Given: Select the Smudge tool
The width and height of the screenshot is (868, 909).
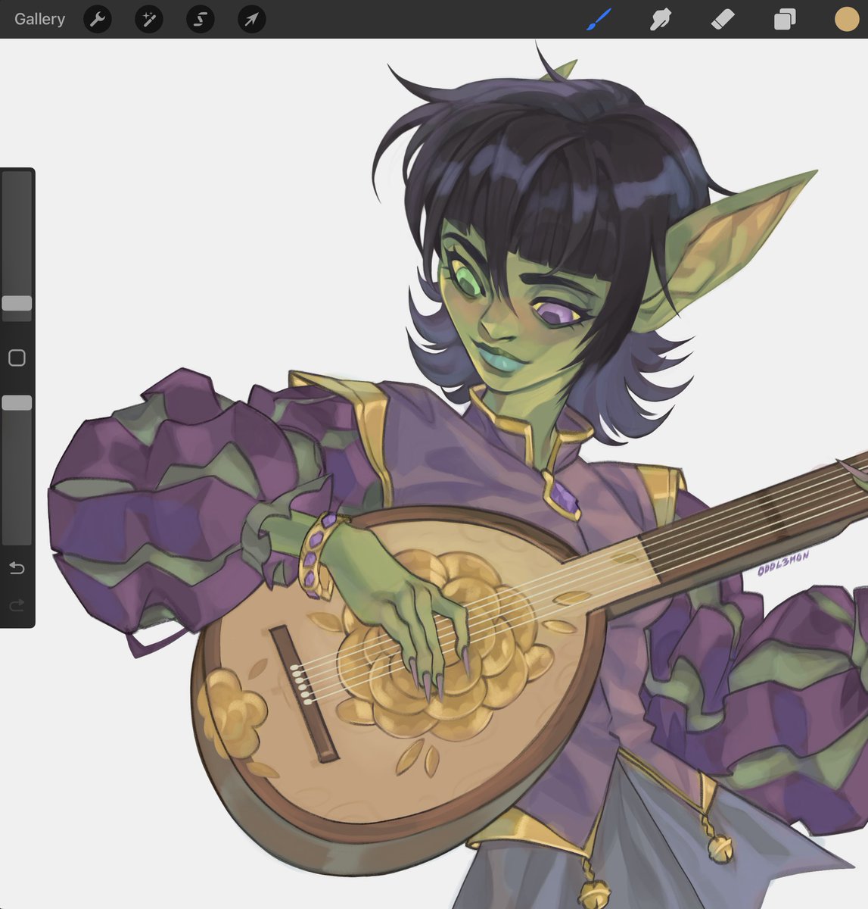Looking at the screenshot, I should point(661,19).
